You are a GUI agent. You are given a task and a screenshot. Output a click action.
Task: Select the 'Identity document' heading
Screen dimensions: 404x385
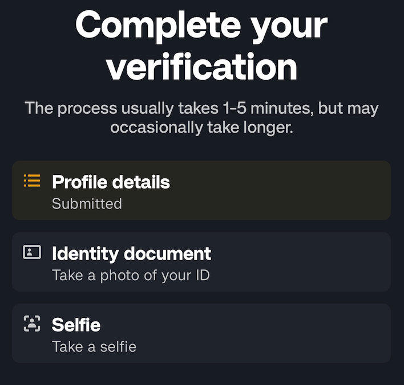point(131,254)
